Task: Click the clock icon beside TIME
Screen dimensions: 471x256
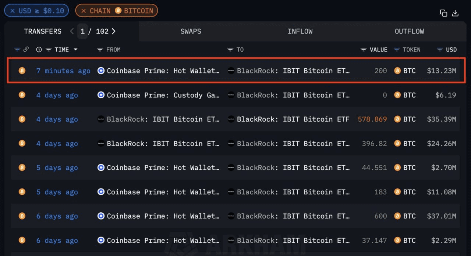Action: 39,50
